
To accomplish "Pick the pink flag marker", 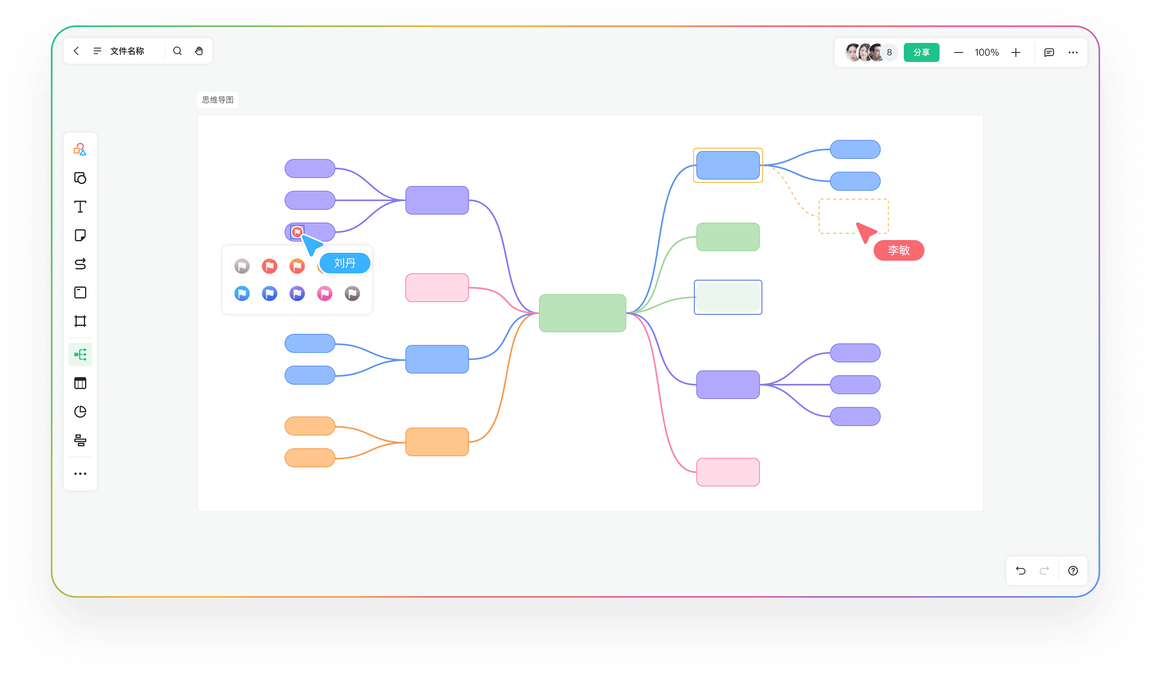I will 324,293.
